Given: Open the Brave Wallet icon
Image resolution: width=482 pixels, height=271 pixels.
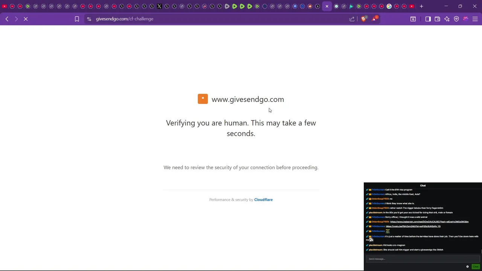Looking at the screenshot, I should coord(438,19).
